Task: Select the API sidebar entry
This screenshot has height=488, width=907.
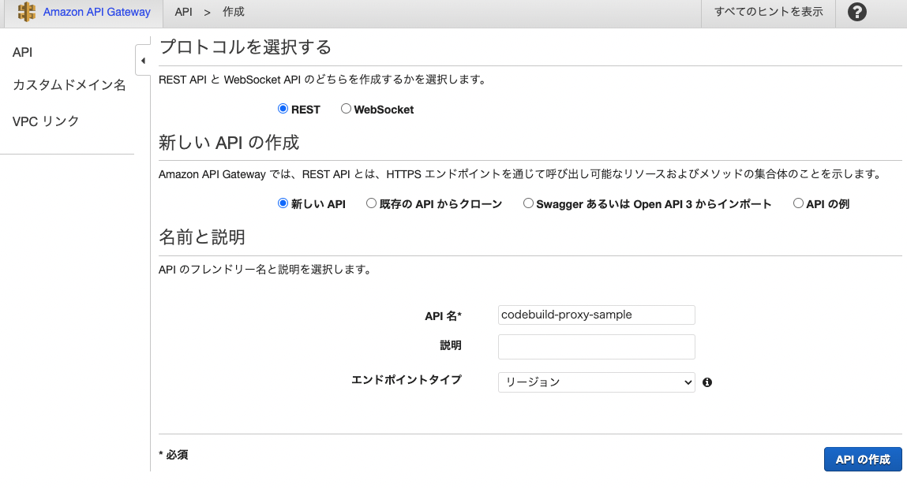Action: (x=22, y=51)
